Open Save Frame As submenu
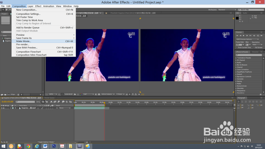 click(x=44, y=38)
